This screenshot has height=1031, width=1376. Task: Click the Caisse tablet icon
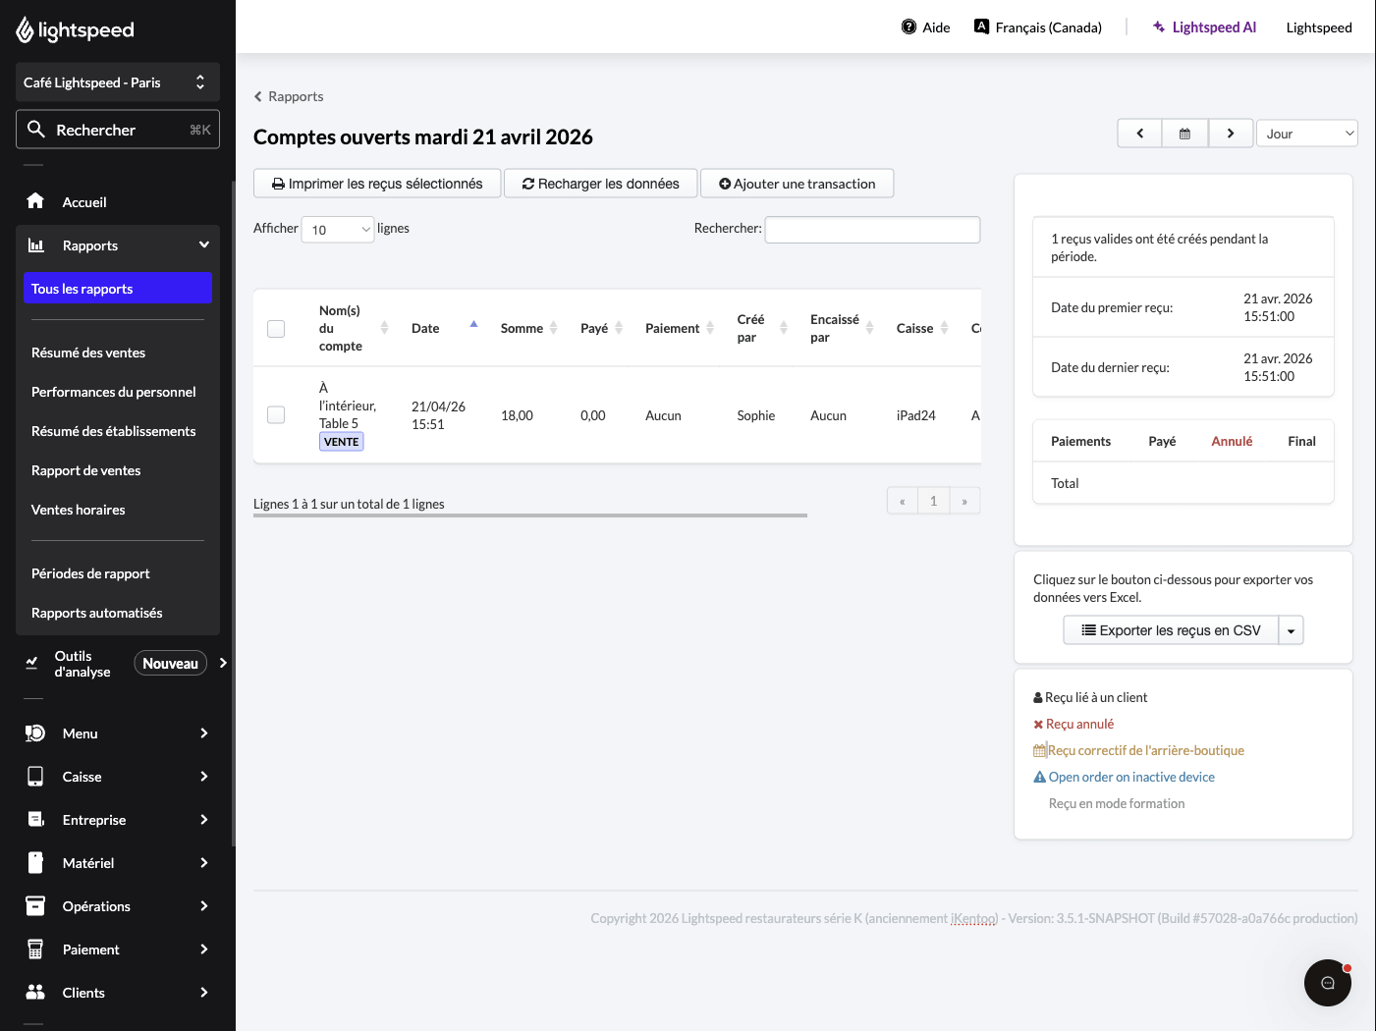pos(35,777)
